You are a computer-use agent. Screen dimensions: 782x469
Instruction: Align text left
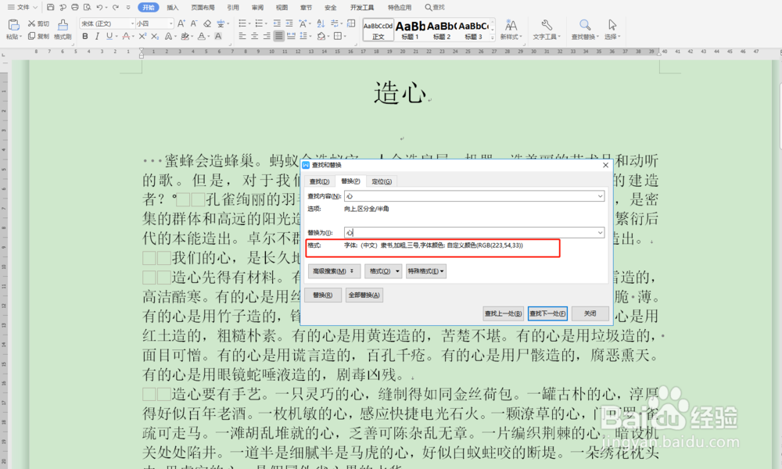(242, 36)
